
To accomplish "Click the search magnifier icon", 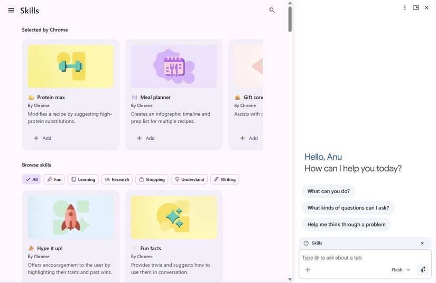I will tap(272, 10).
